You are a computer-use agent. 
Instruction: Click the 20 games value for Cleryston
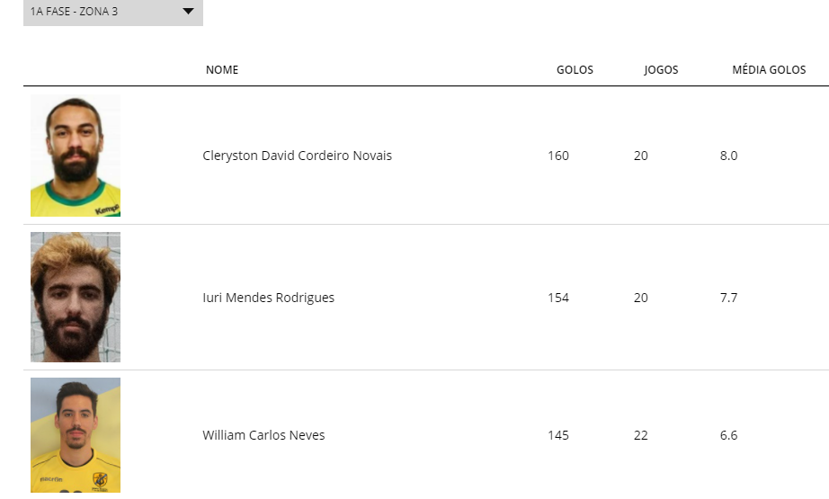tap(641, 156)
